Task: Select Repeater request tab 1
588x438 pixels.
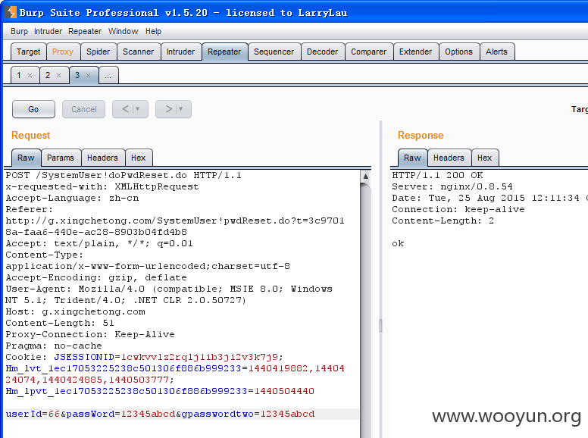Action: [x=19, y=75]
